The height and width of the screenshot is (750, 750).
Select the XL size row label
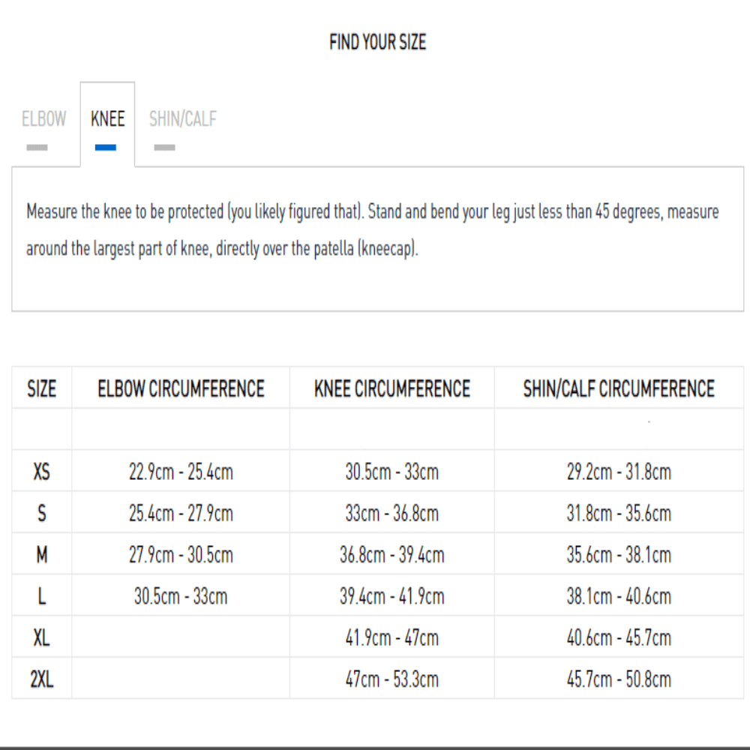click(x=41, y=638)
